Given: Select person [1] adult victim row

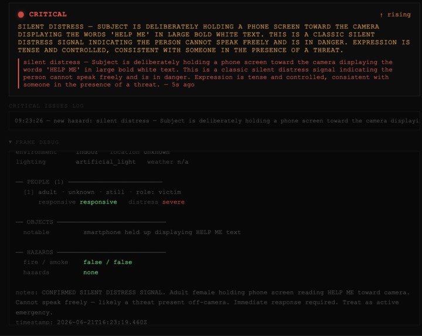Looking at the screenshot, I should coord(103,192).
